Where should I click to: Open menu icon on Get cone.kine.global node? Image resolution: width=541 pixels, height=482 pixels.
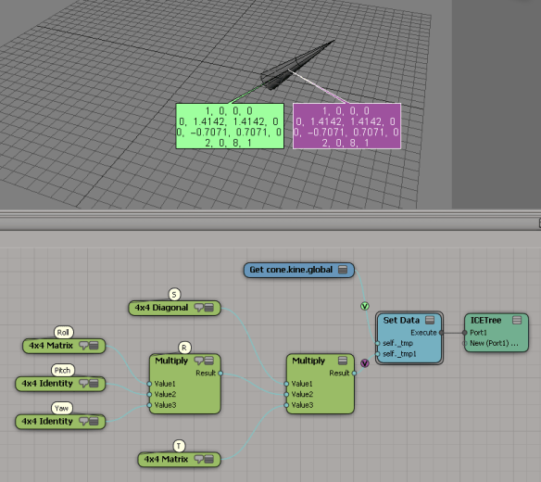pyautogui.click(x=342, y=270)
